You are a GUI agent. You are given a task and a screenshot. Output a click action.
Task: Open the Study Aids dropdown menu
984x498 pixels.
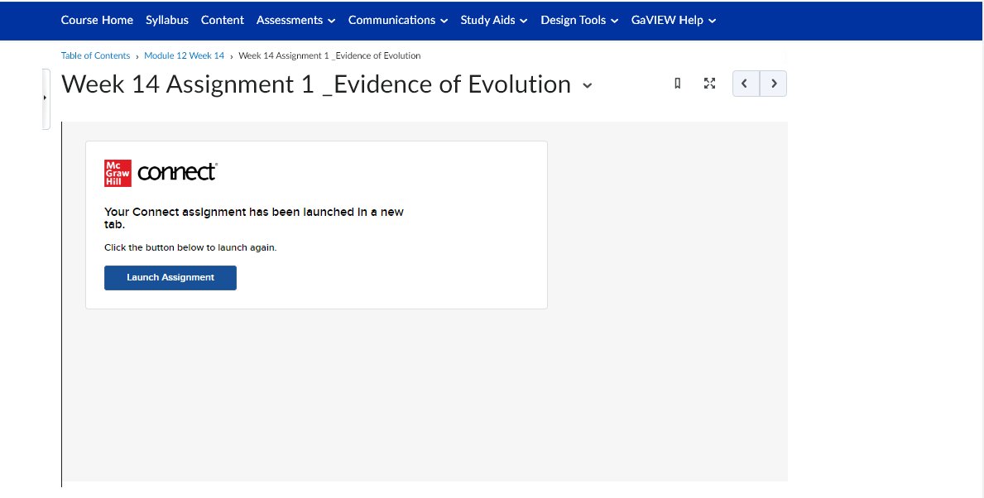pos(494,20)
